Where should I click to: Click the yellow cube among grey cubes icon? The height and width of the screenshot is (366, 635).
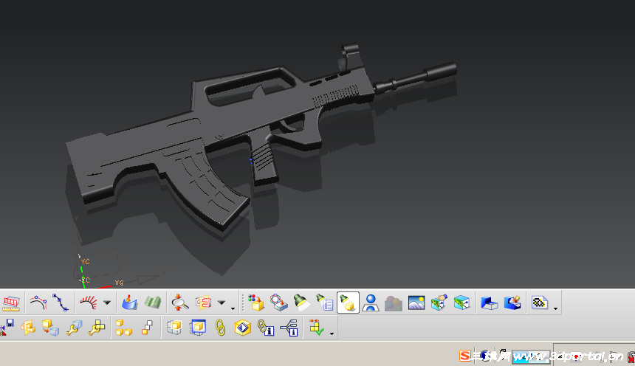[x=174, y=328]
